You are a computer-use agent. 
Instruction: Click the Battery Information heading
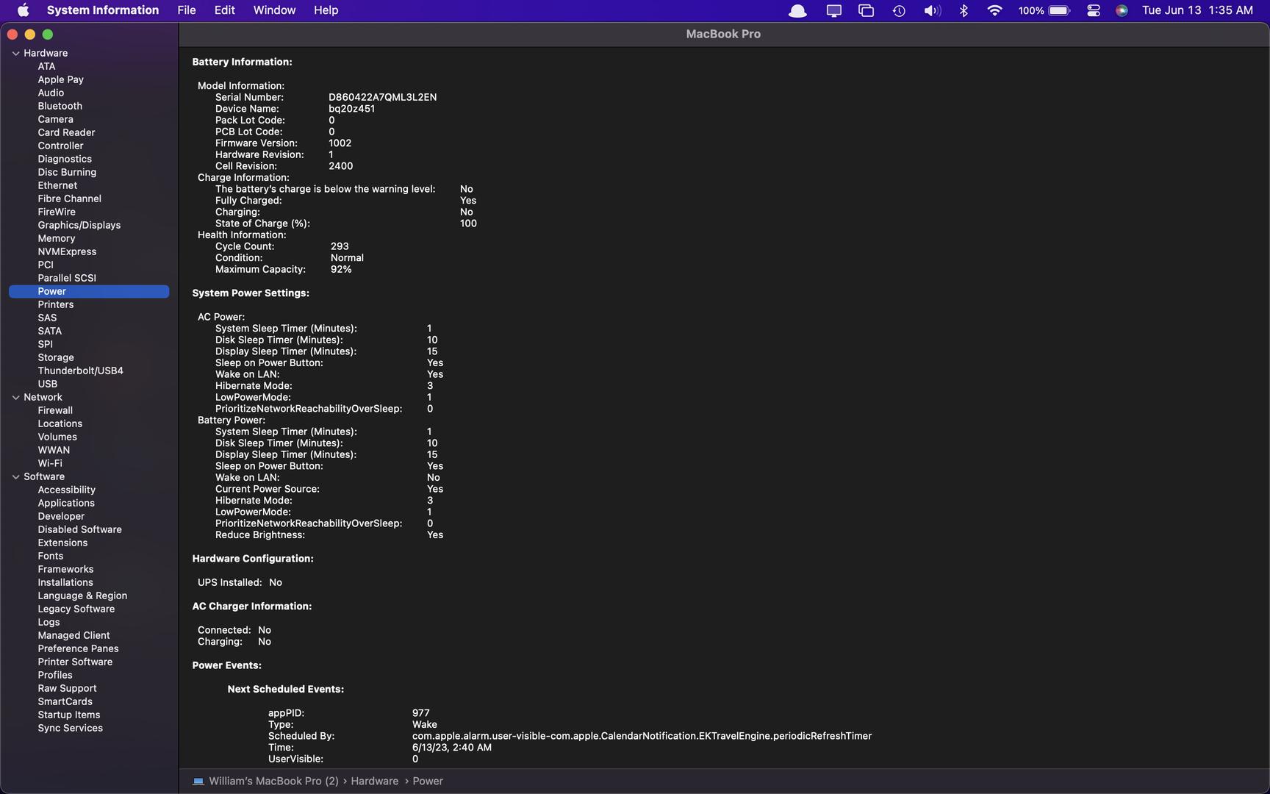point(242,62)
